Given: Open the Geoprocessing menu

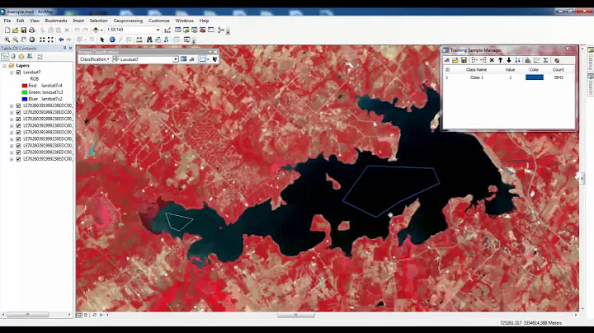Looking at the screenshot, I should 128,21.
